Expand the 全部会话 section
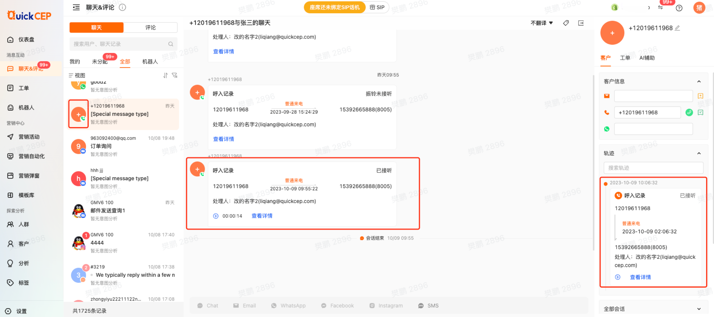Screen dimensions: 714x317 point(699,309)
